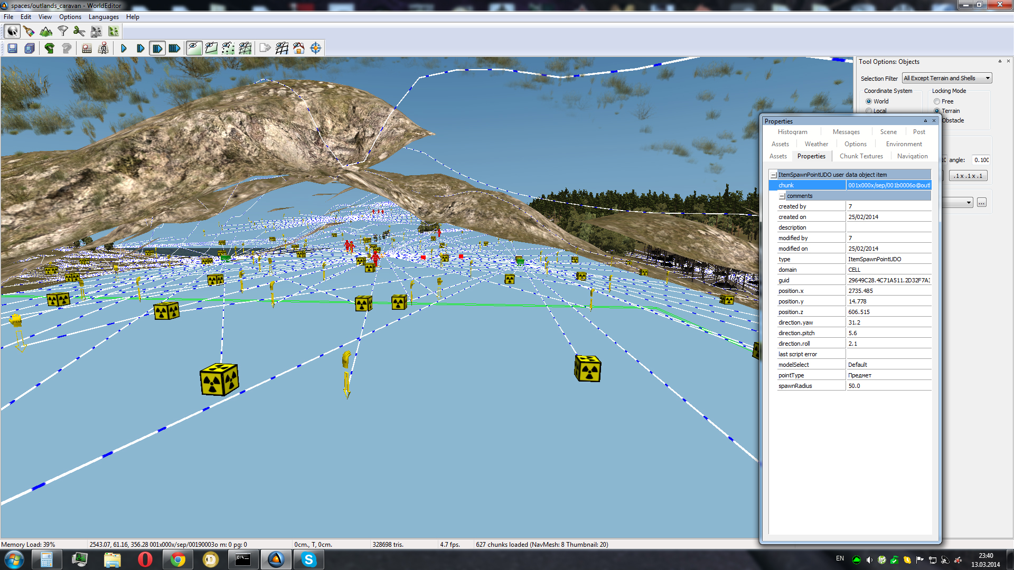Click the green undo arrow icon
Image resolution: width=1014 pixels, height=570 pixels.
click(49, 49)
